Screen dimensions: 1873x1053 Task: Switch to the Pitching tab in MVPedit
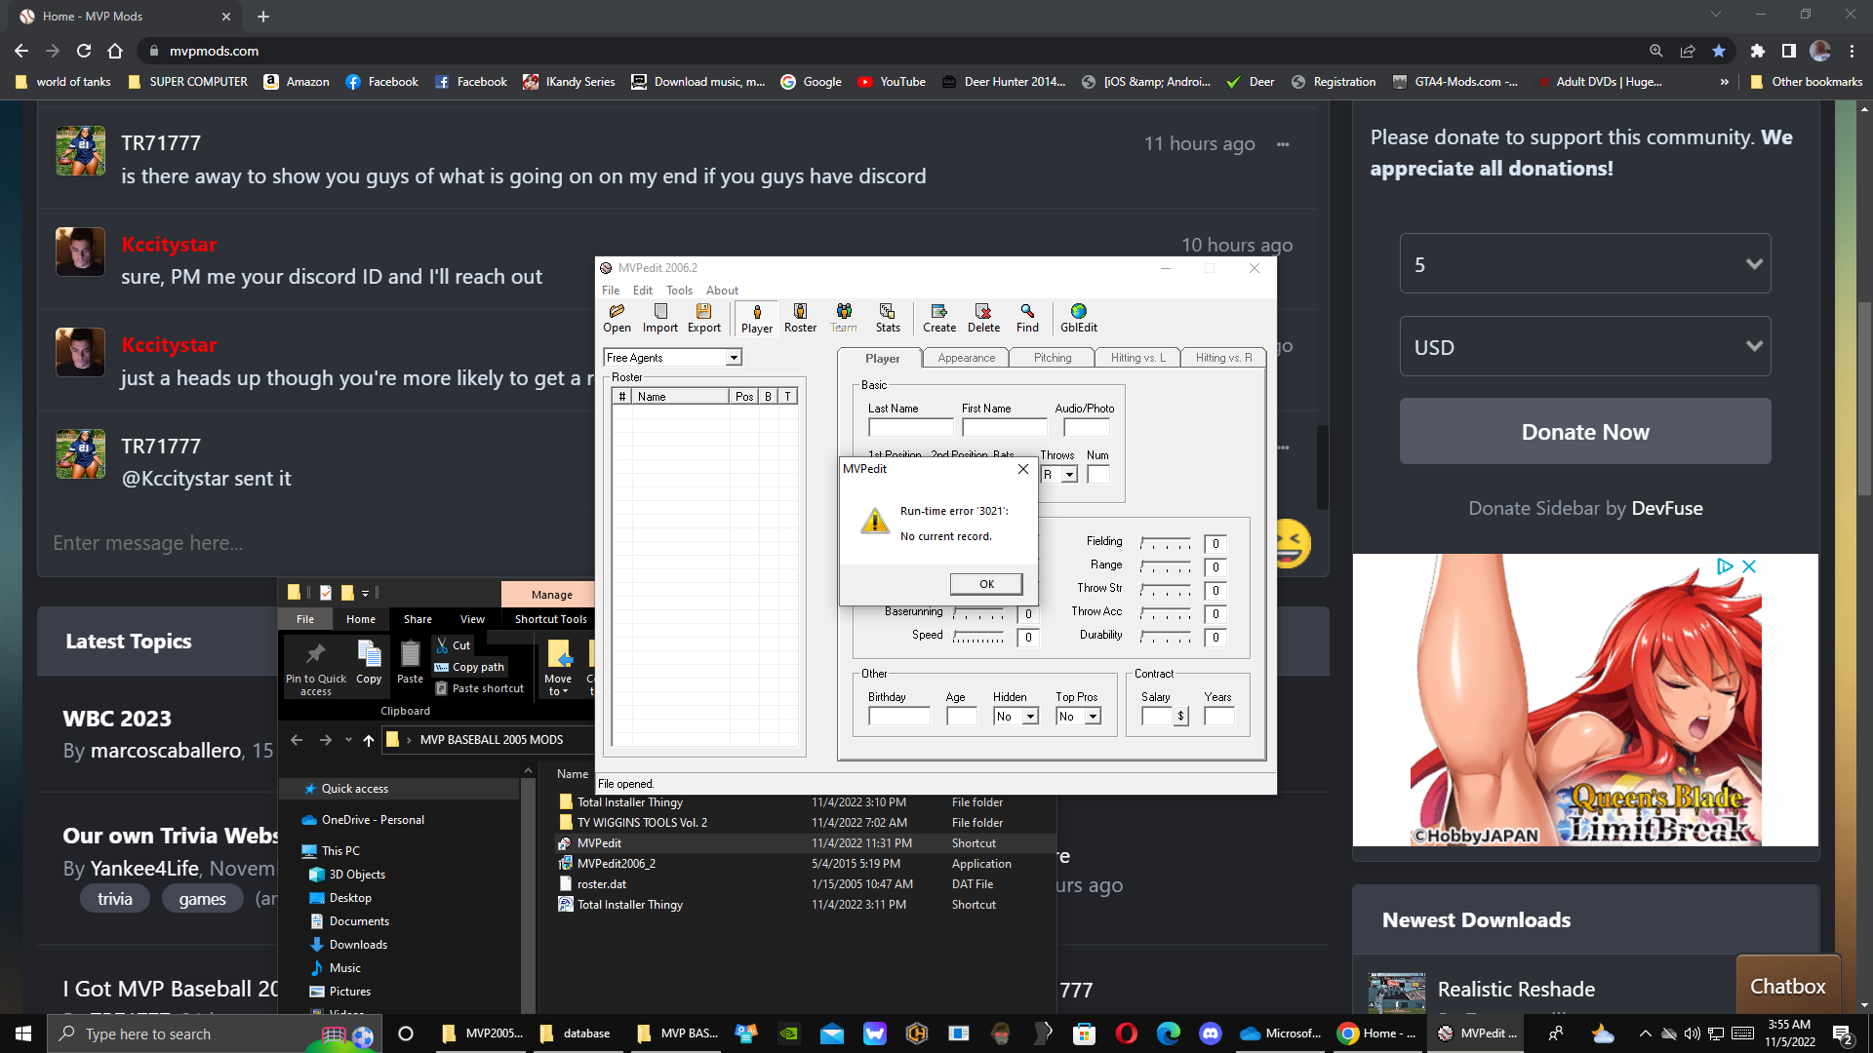1053,358
